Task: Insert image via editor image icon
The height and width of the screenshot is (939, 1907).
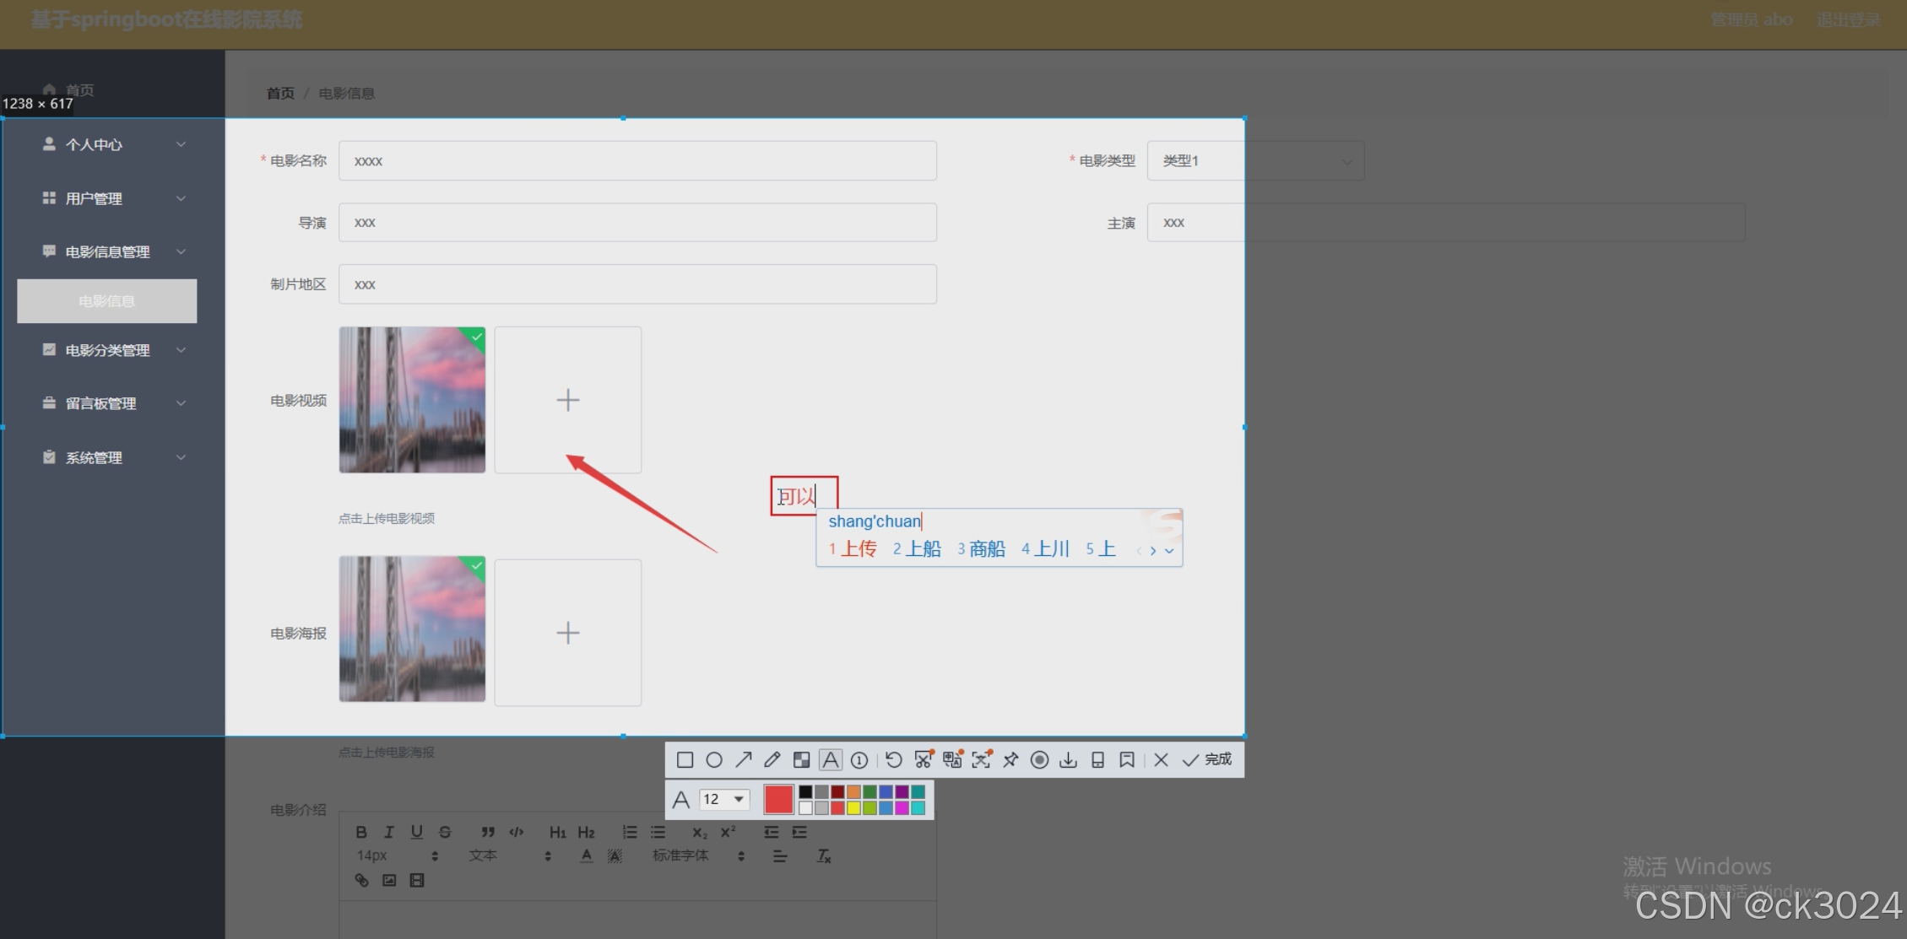Action: (389, 880)
